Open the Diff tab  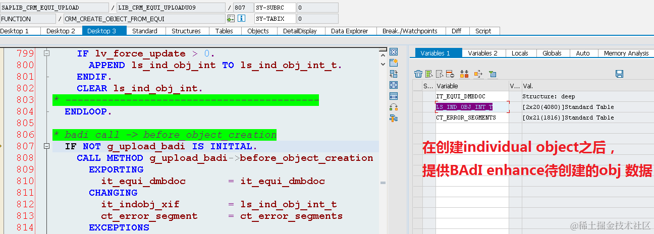[x=457, y=31]
